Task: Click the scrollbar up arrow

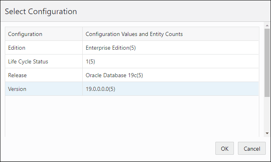Action: pos(267,25)
